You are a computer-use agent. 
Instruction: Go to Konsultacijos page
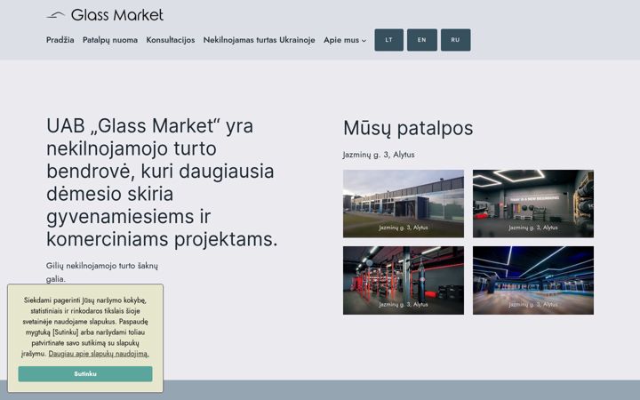pyautogui.click(x=170, y=40)
